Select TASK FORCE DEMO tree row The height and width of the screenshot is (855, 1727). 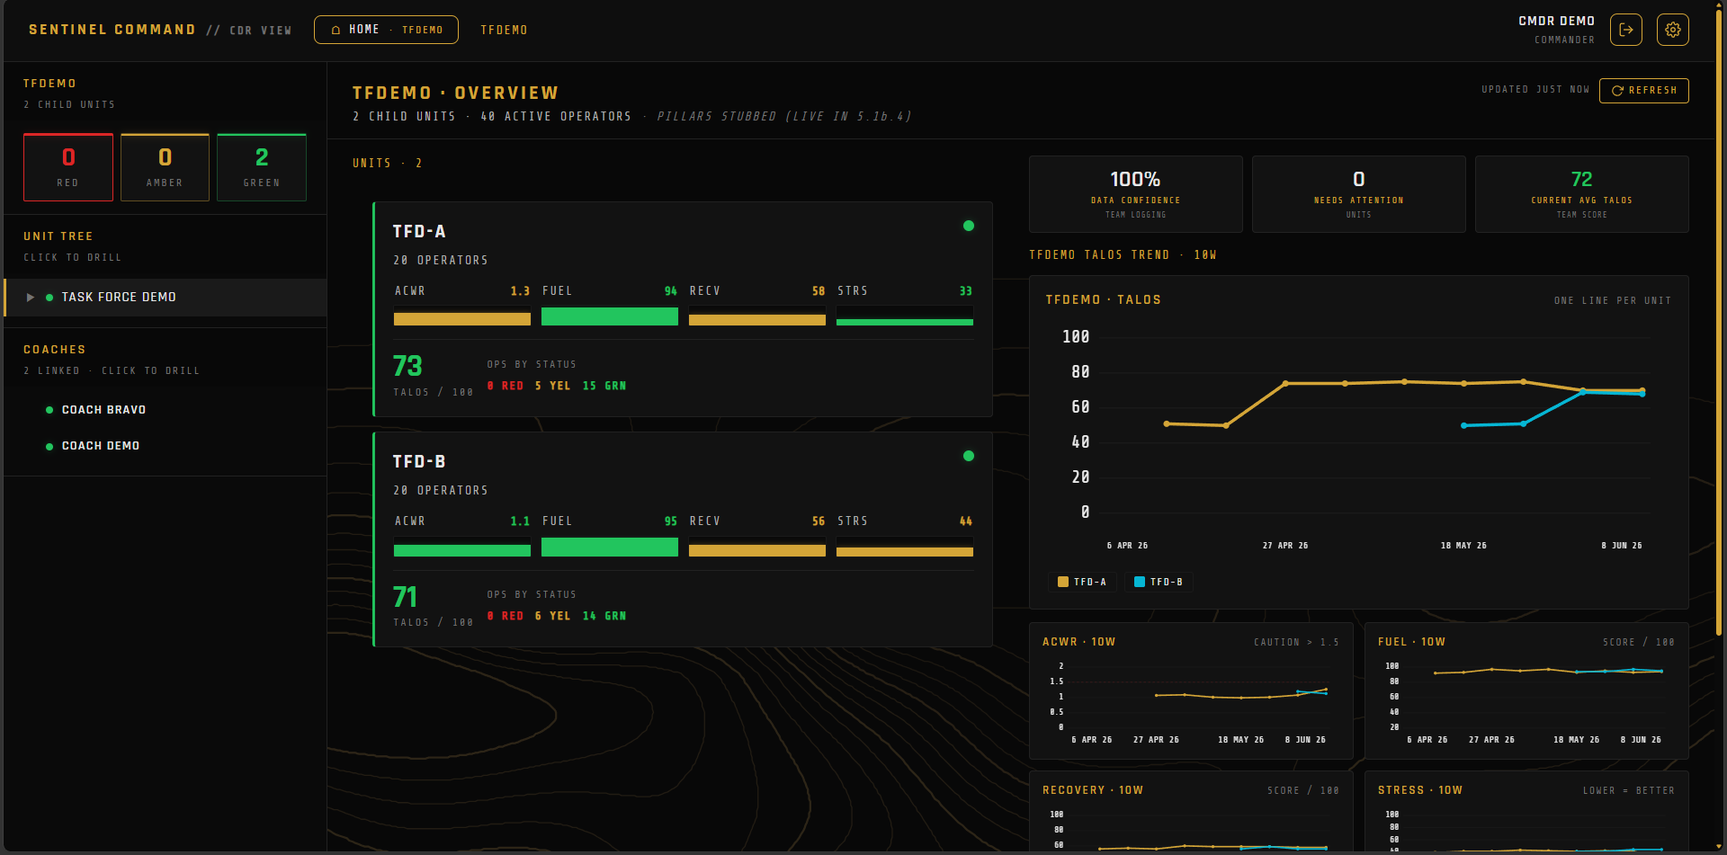(166, 297)
